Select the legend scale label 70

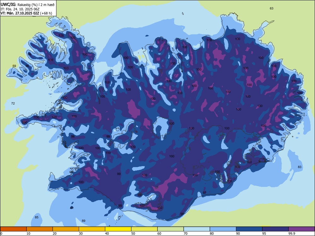pyautogui.click(x=186, y=233)
